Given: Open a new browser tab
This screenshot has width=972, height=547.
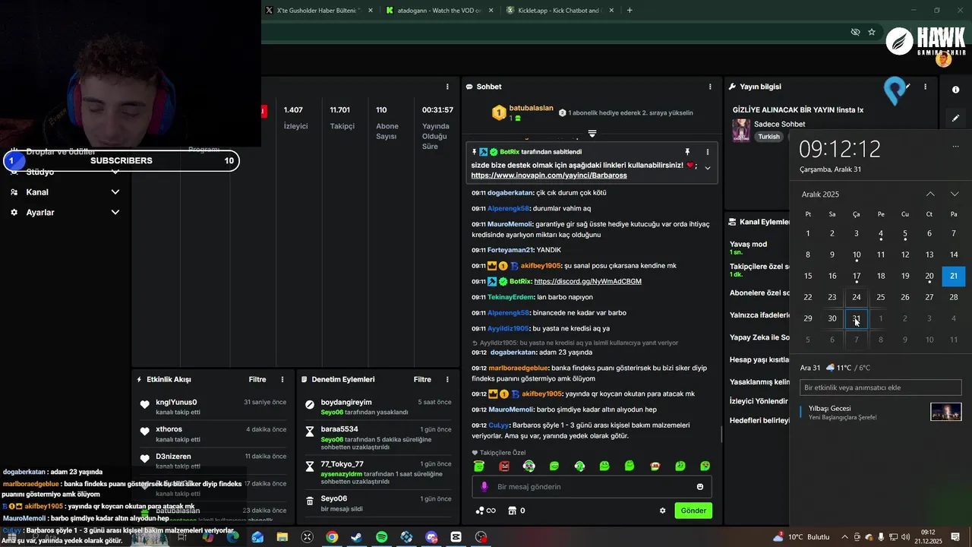Looking at the screenshot, I should pyautogui.click(x=630, y=11).
